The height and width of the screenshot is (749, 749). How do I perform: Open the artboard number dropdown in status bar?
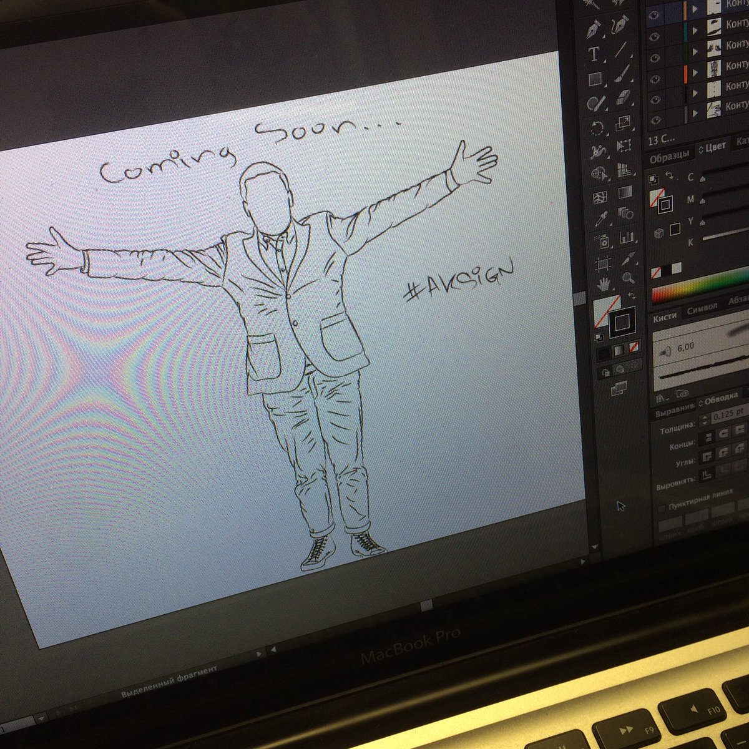pyautogui.click(x=41, y=718)
